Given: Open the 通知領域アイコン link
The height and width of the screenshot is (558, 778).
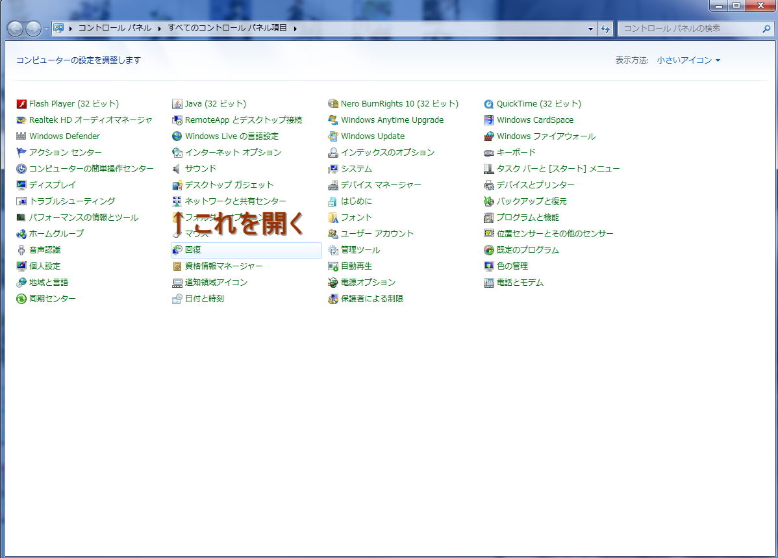Looking at the screenshot, I should tap(216, 283).
